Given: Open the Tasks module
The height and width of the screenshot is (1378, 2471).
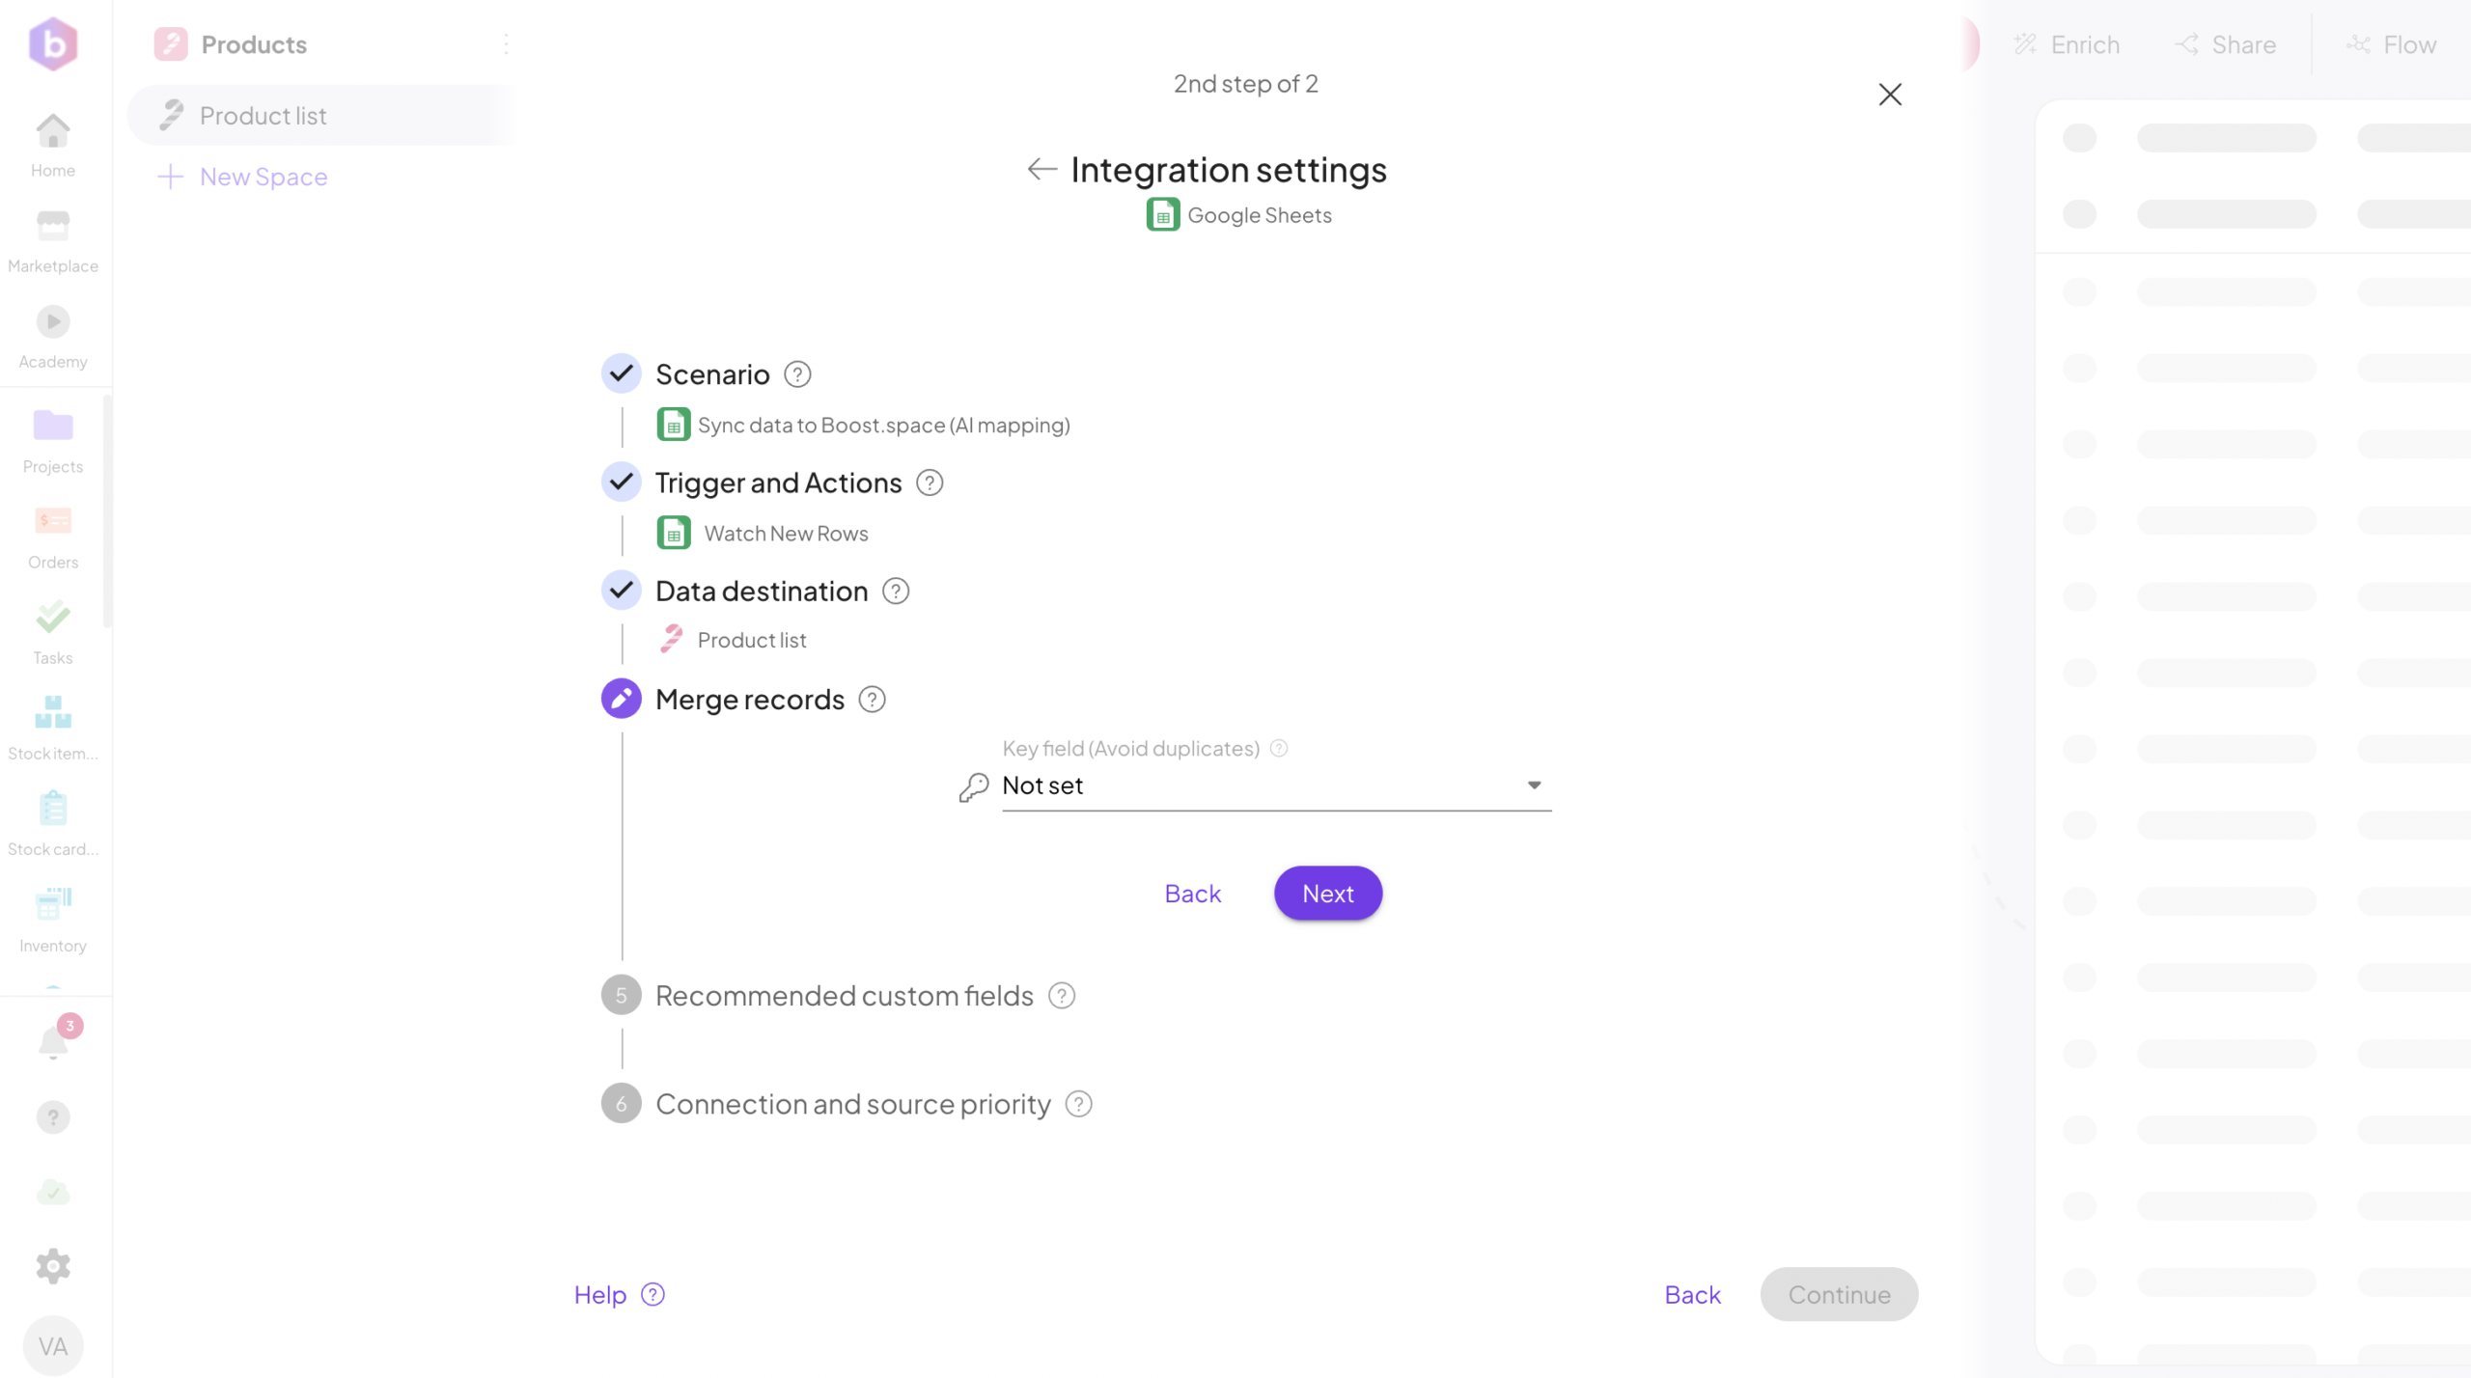Looking at the screenshot, I should tap(53, 619).
